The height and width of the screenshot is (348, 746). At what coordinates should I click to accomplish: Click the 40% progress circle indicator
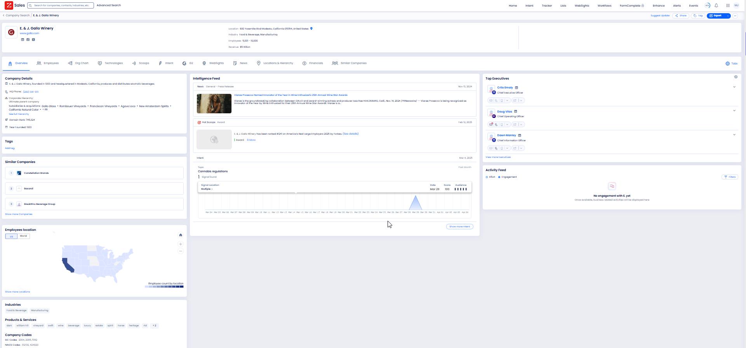[x=708, y=5]
